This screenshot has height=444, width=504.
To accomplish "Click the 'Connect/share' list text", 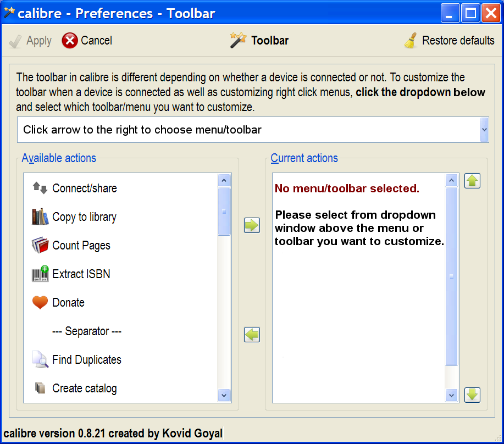I will (x=85, y=188).
